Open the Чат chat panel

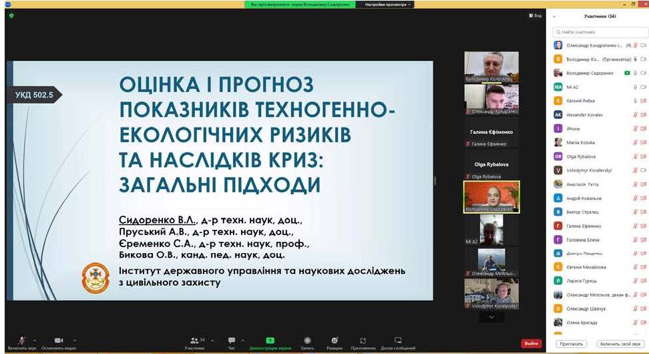pos(232,341)
